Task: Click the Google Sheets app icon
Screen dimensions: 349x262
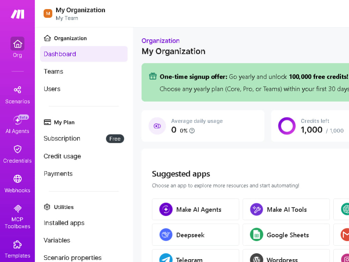Action: (257, 235)
